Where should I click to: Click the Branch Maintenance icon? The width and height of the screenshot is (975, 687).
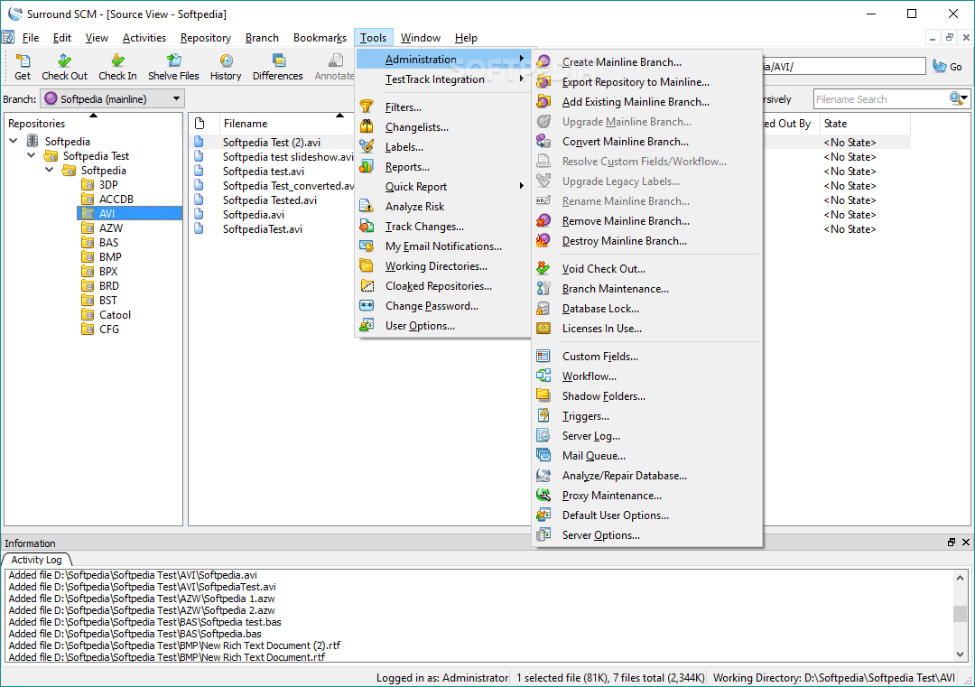click(x=543, y=289)
